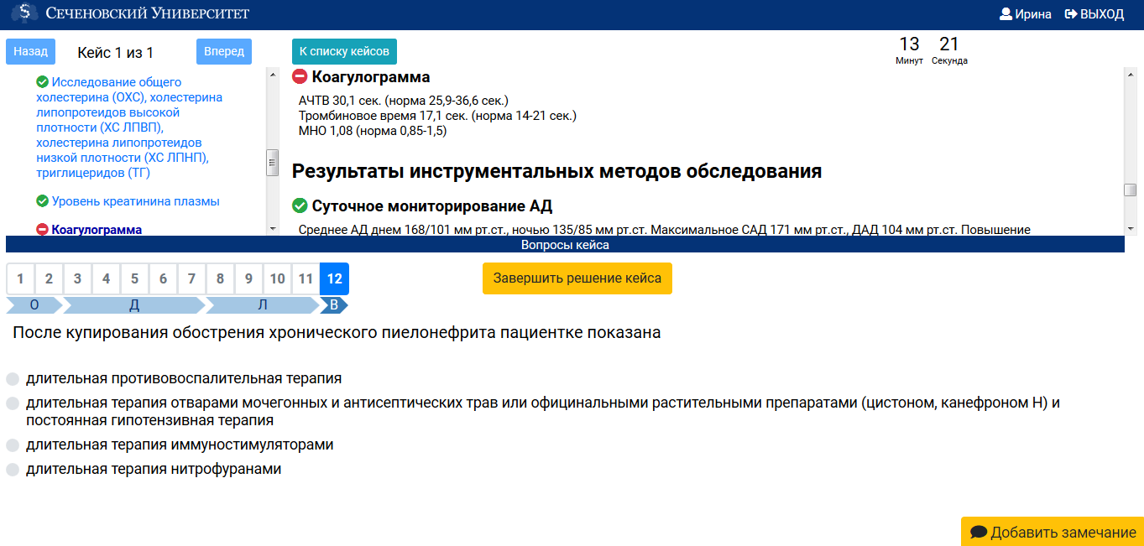
Task: Click the Sechenov University logo icon
Action: [24, 13]
